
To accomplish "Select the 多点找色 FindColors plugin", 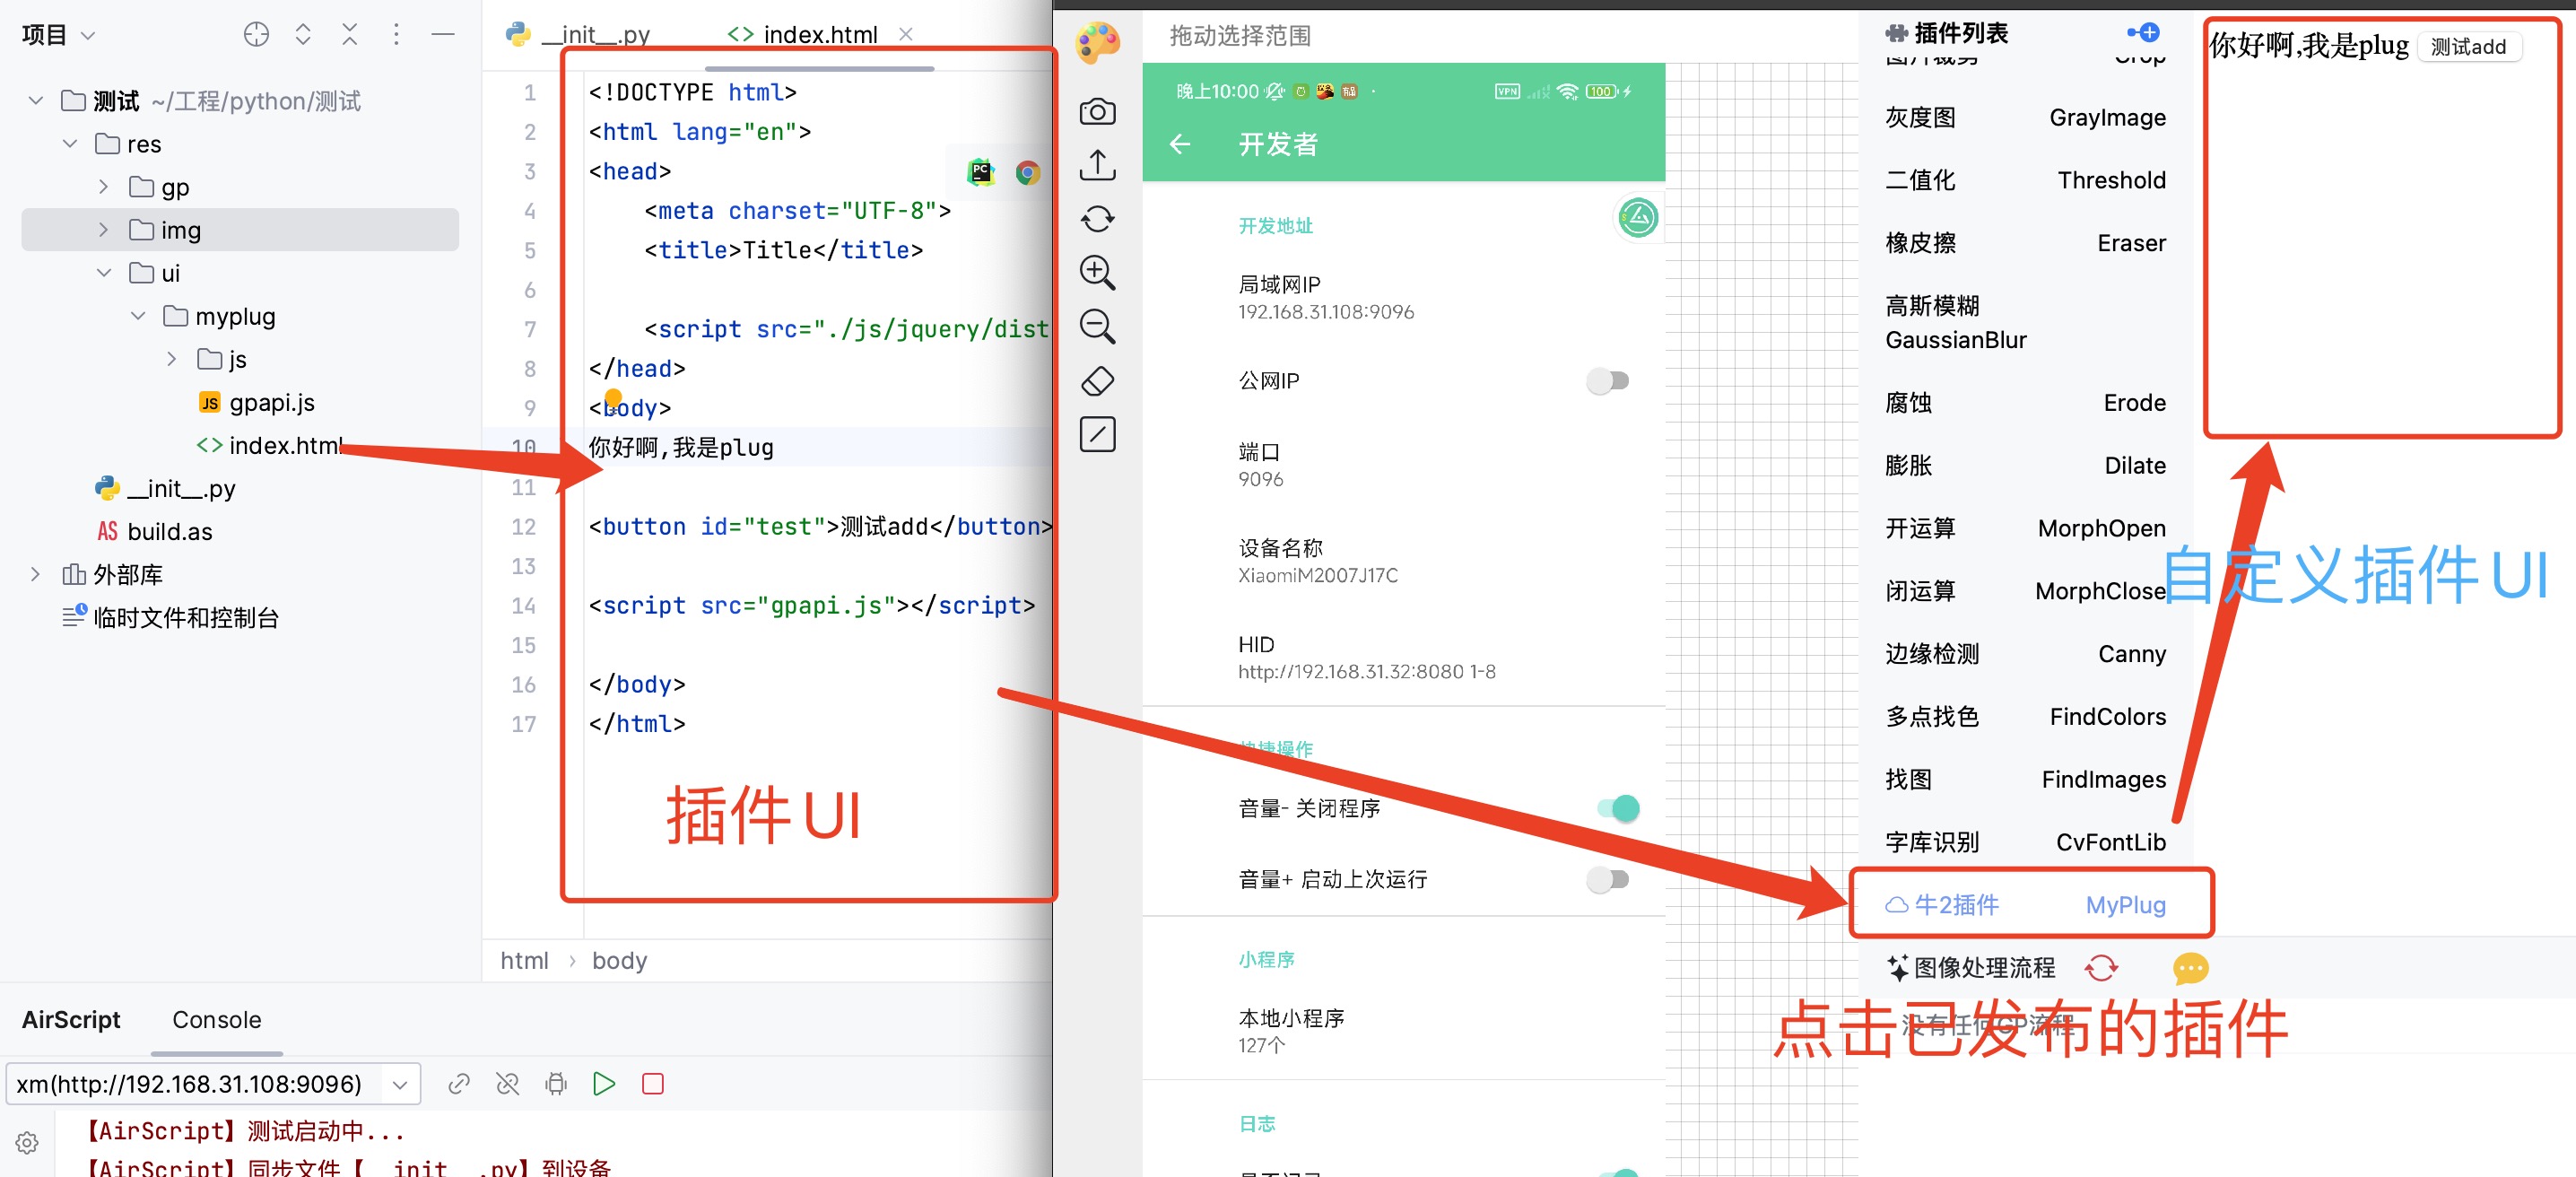I will [2025, 717].
